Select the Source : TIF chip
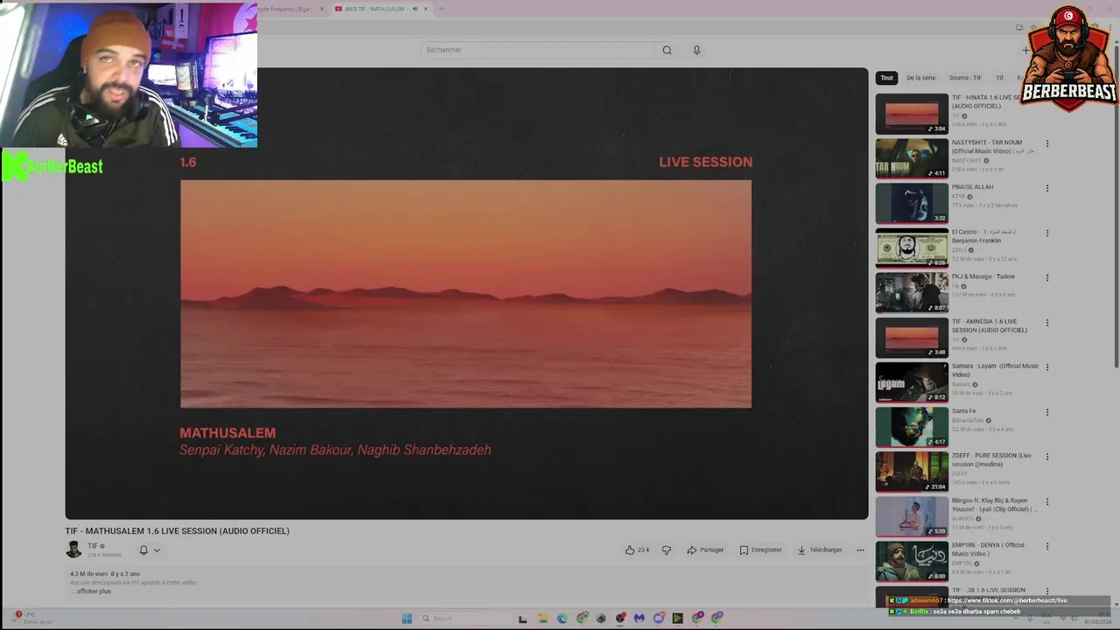The height and width of the screenshot is (630, 1120). coord(965,78)
